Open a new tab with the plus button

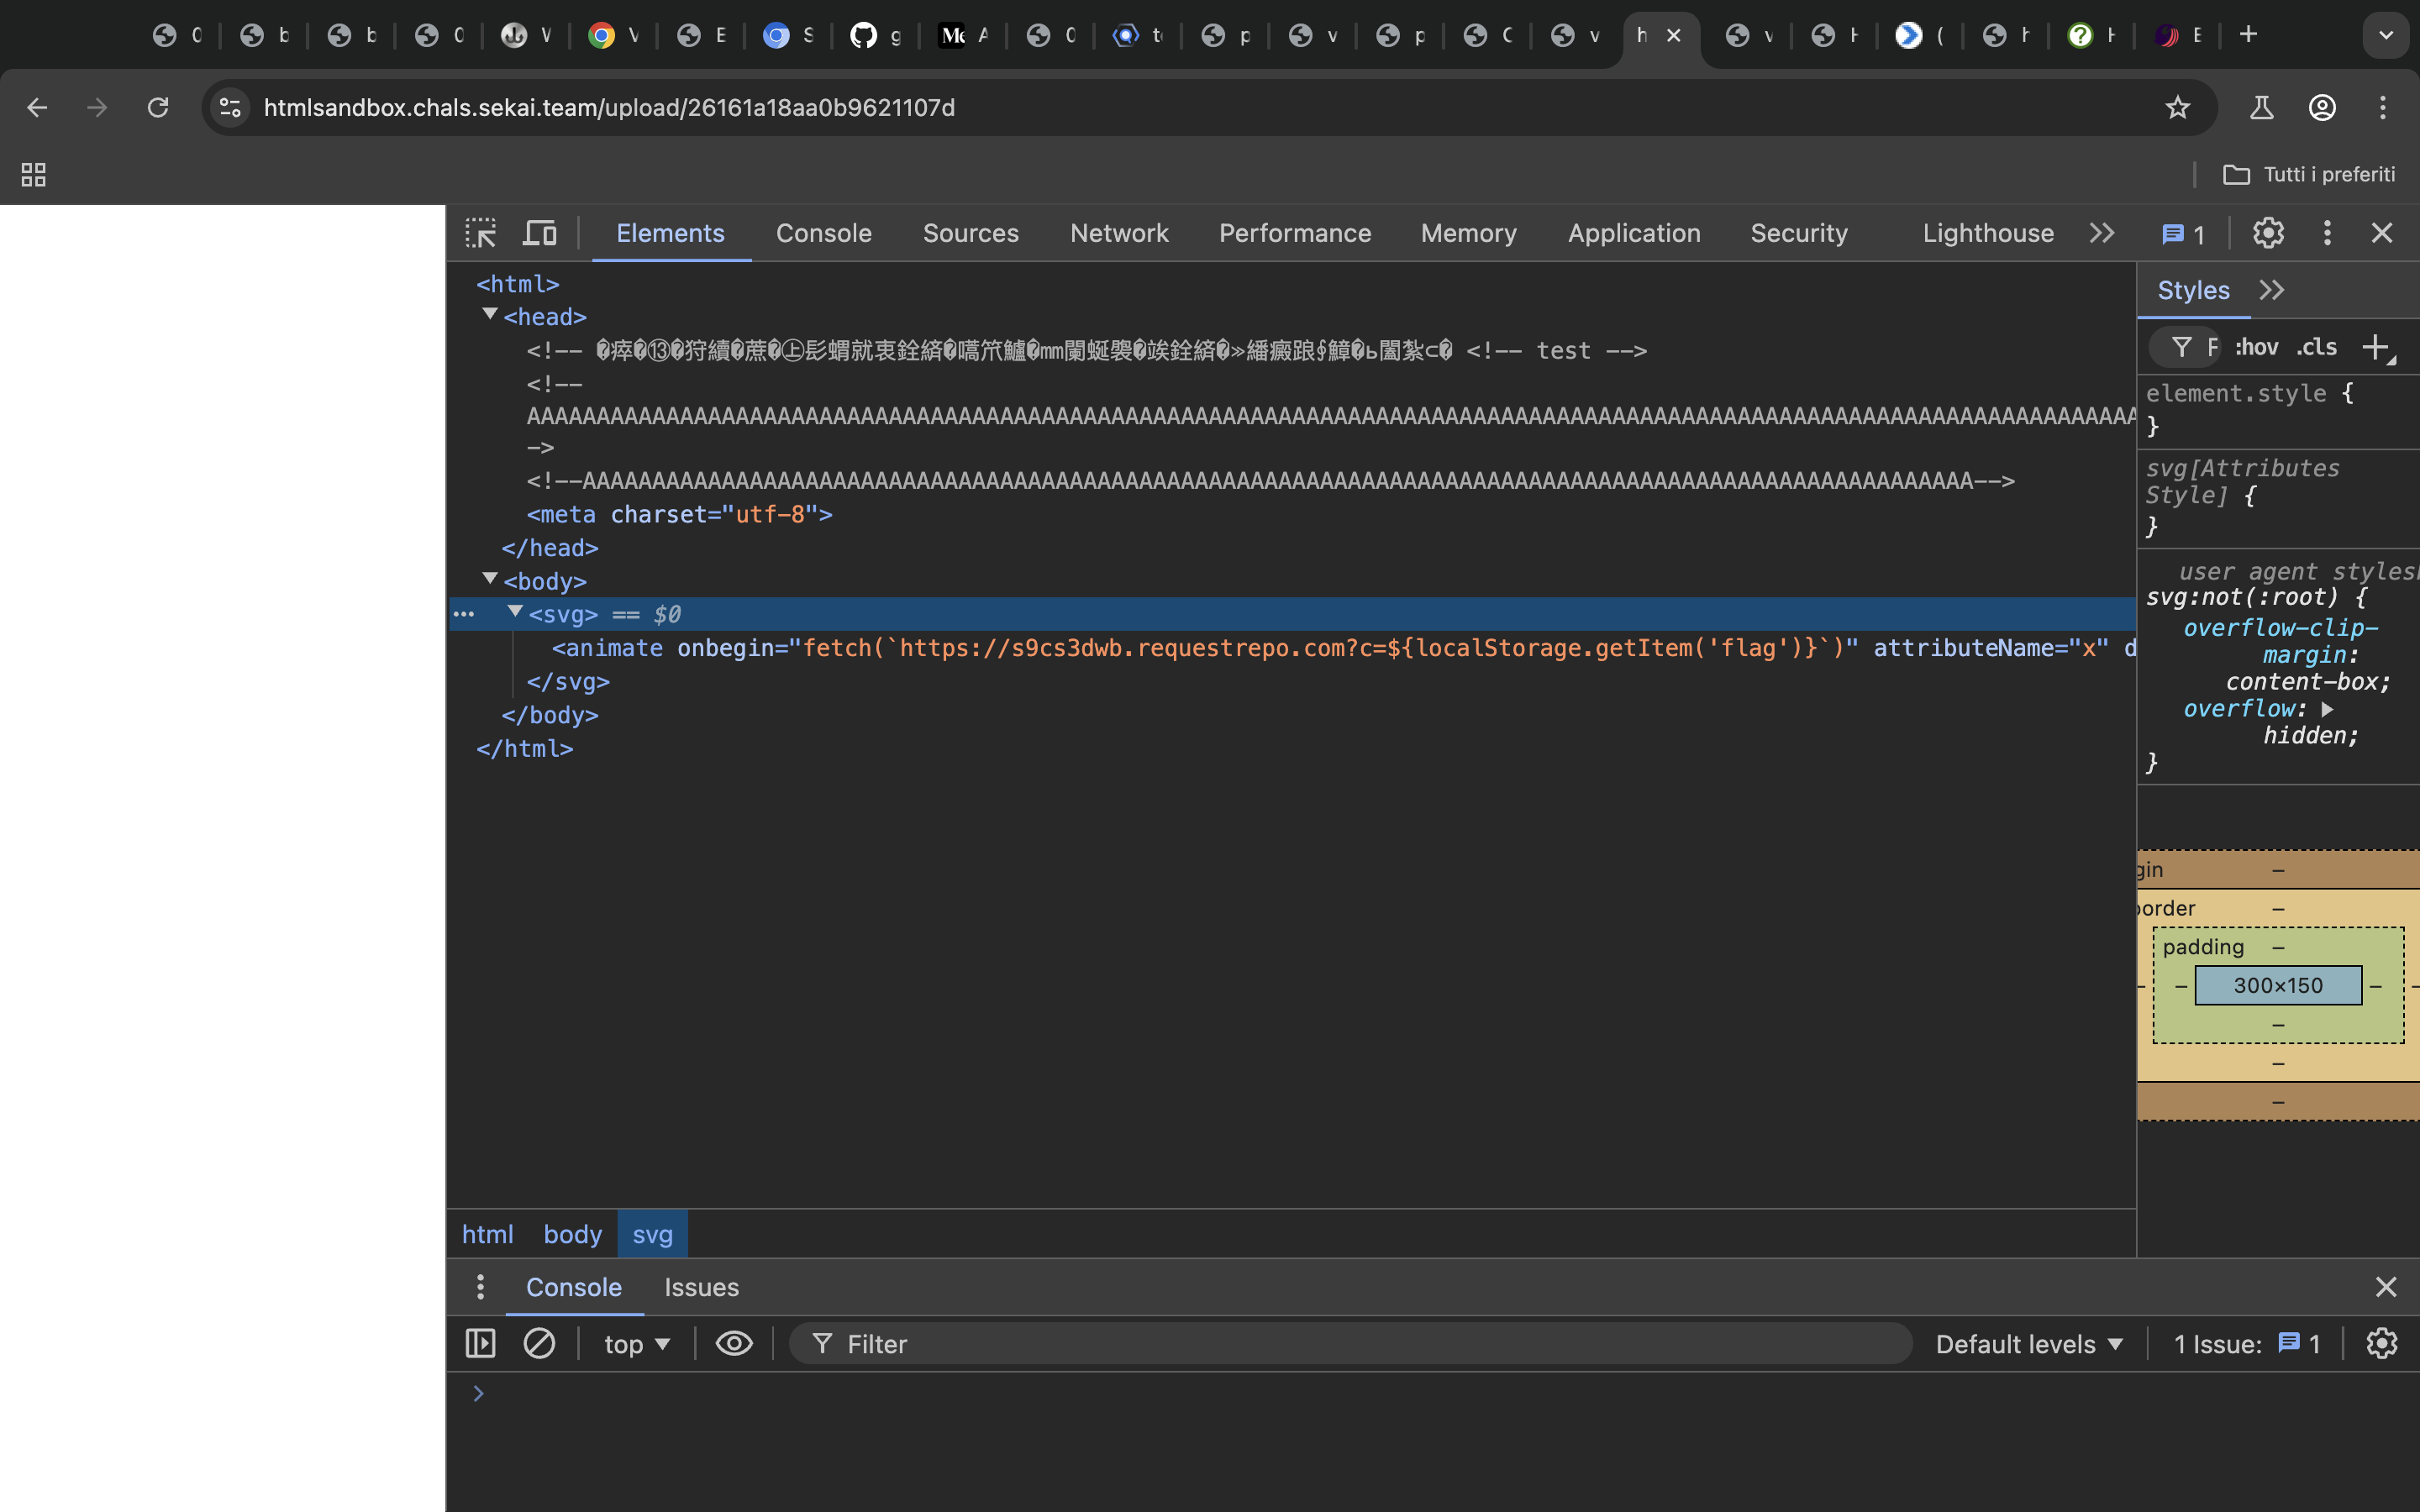pos(2248,35)
